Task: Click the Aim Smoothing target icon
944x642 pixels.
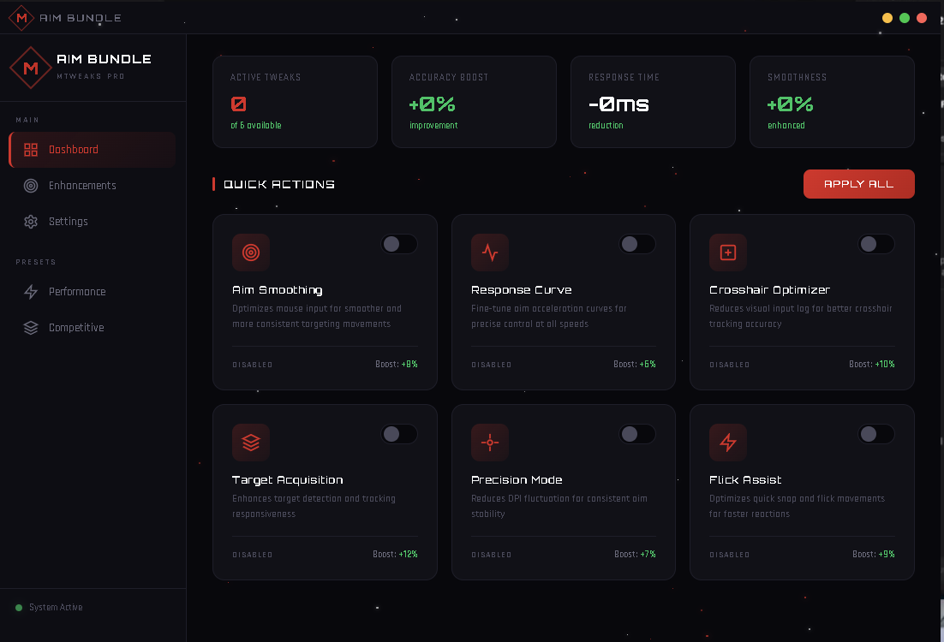Action: tap(251, 253)
